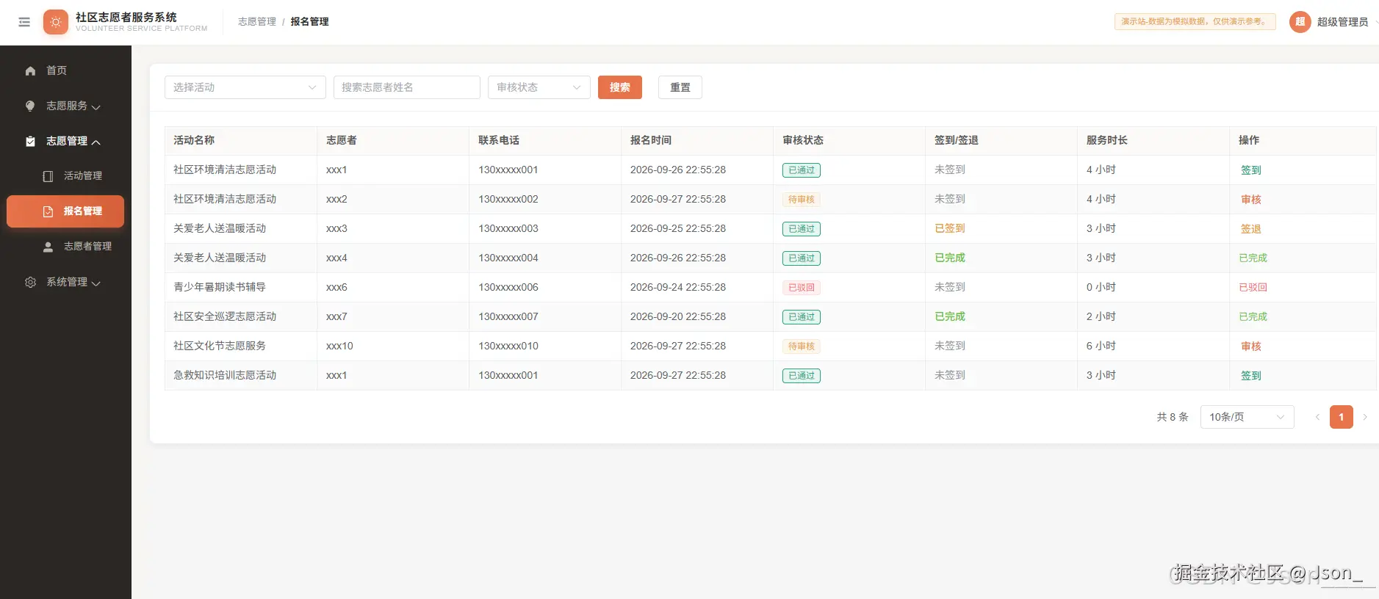Click the document icon beside 报名管理
The width and height of the screenshot is (1379, 599).
pyautogui.click(x=48, y=211)
